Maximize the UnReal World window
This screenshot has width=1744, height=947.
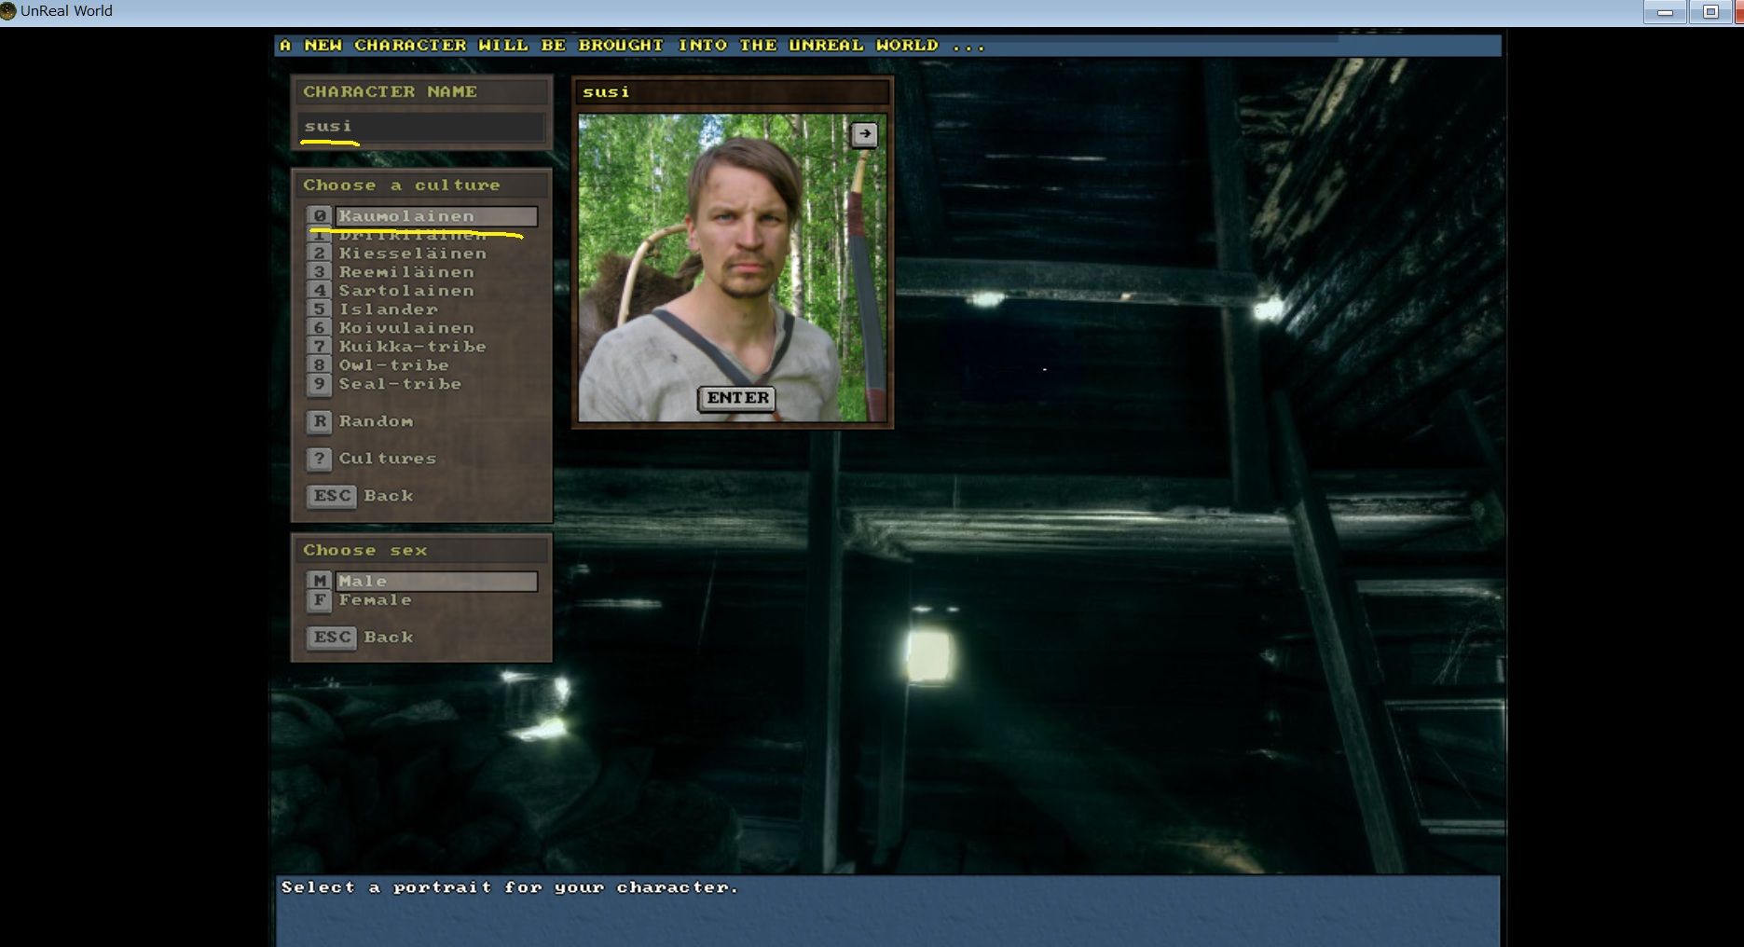coord(1710,12)
